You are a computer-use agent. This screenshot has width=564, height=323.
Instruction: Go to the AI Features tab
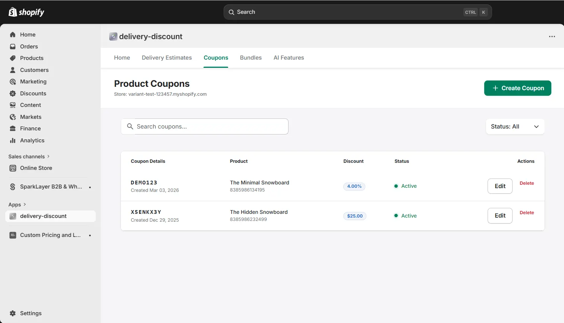tap(289, 58)
